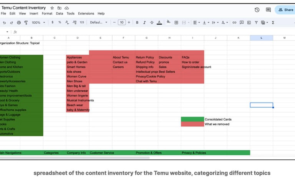Click the horizontal scrollbar

pyautogui.click(x=75, y=157)
